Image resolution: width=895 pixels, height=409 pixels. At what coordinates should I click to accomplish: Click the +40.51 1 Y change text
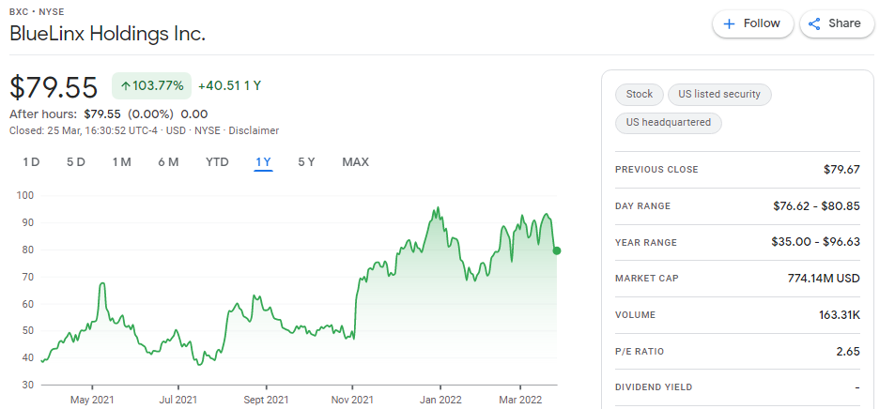click(x=229, y=86)
